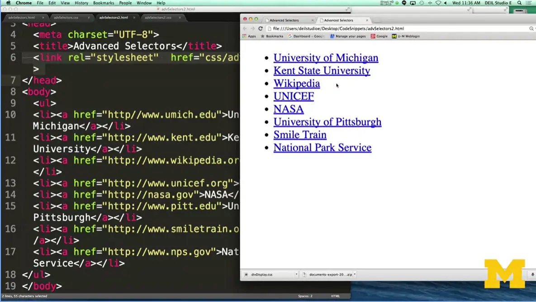Open the Apps shortcut on the bookmarks bar

click(248, 36)
